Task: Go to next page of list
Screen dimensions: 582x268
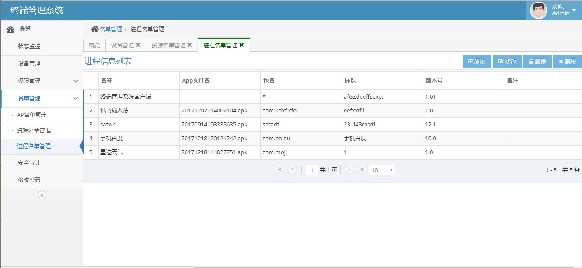Action: click(349, 170)
